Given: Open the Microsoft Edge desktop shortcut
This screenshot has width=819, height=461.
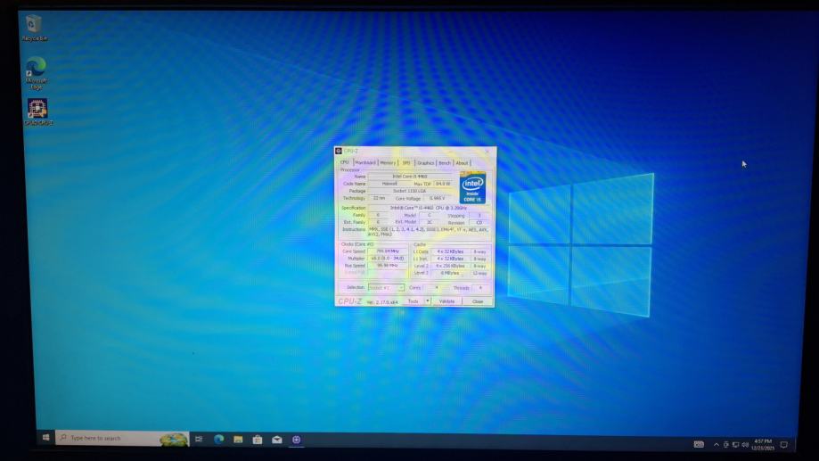Looking at the screenshot, I should tap(36, 72).
